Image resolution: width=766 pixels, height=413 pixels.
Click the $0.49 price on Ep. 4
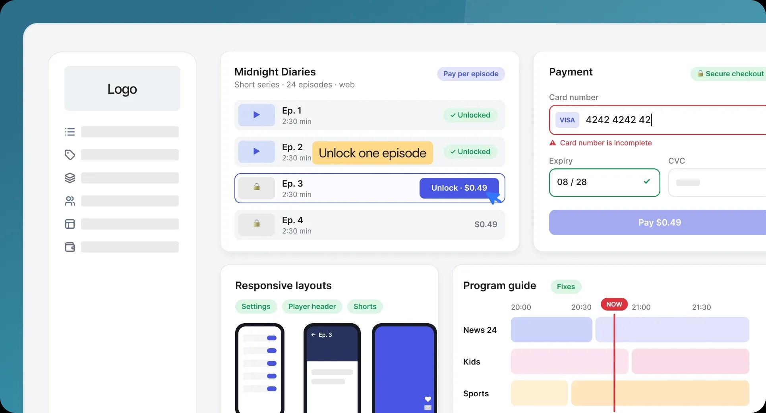[486, 224]
